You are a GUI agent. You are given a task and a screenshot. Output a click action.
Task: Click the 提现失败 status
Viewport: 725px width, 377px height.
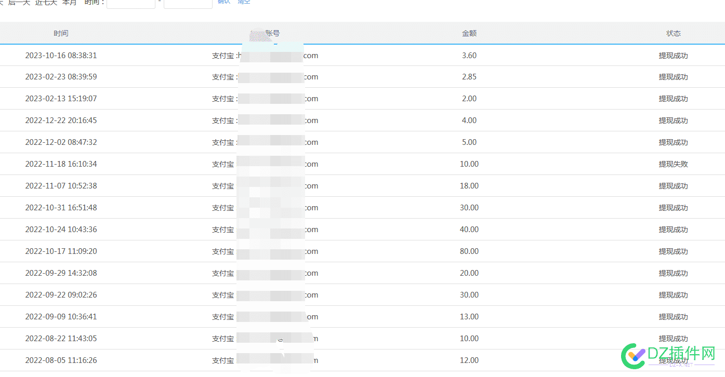[x=674, y=164]
